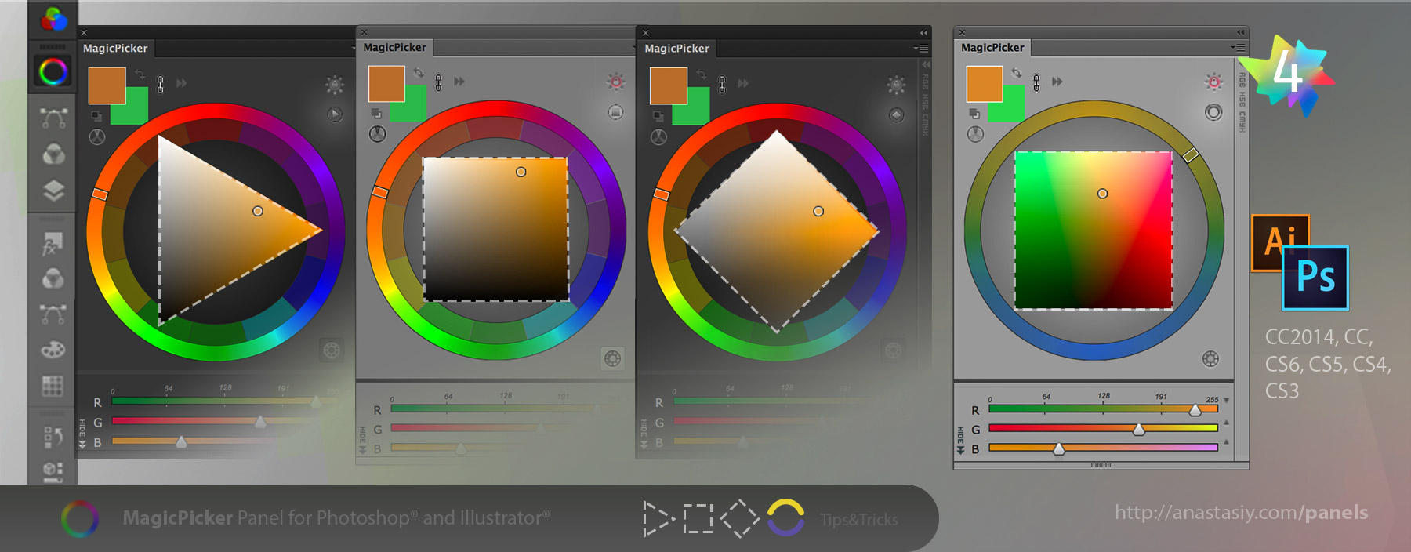Click the swap colors arrows in triangle picker panel
The height and width of the screenshot is (552, 1411).
pos(140,74)
